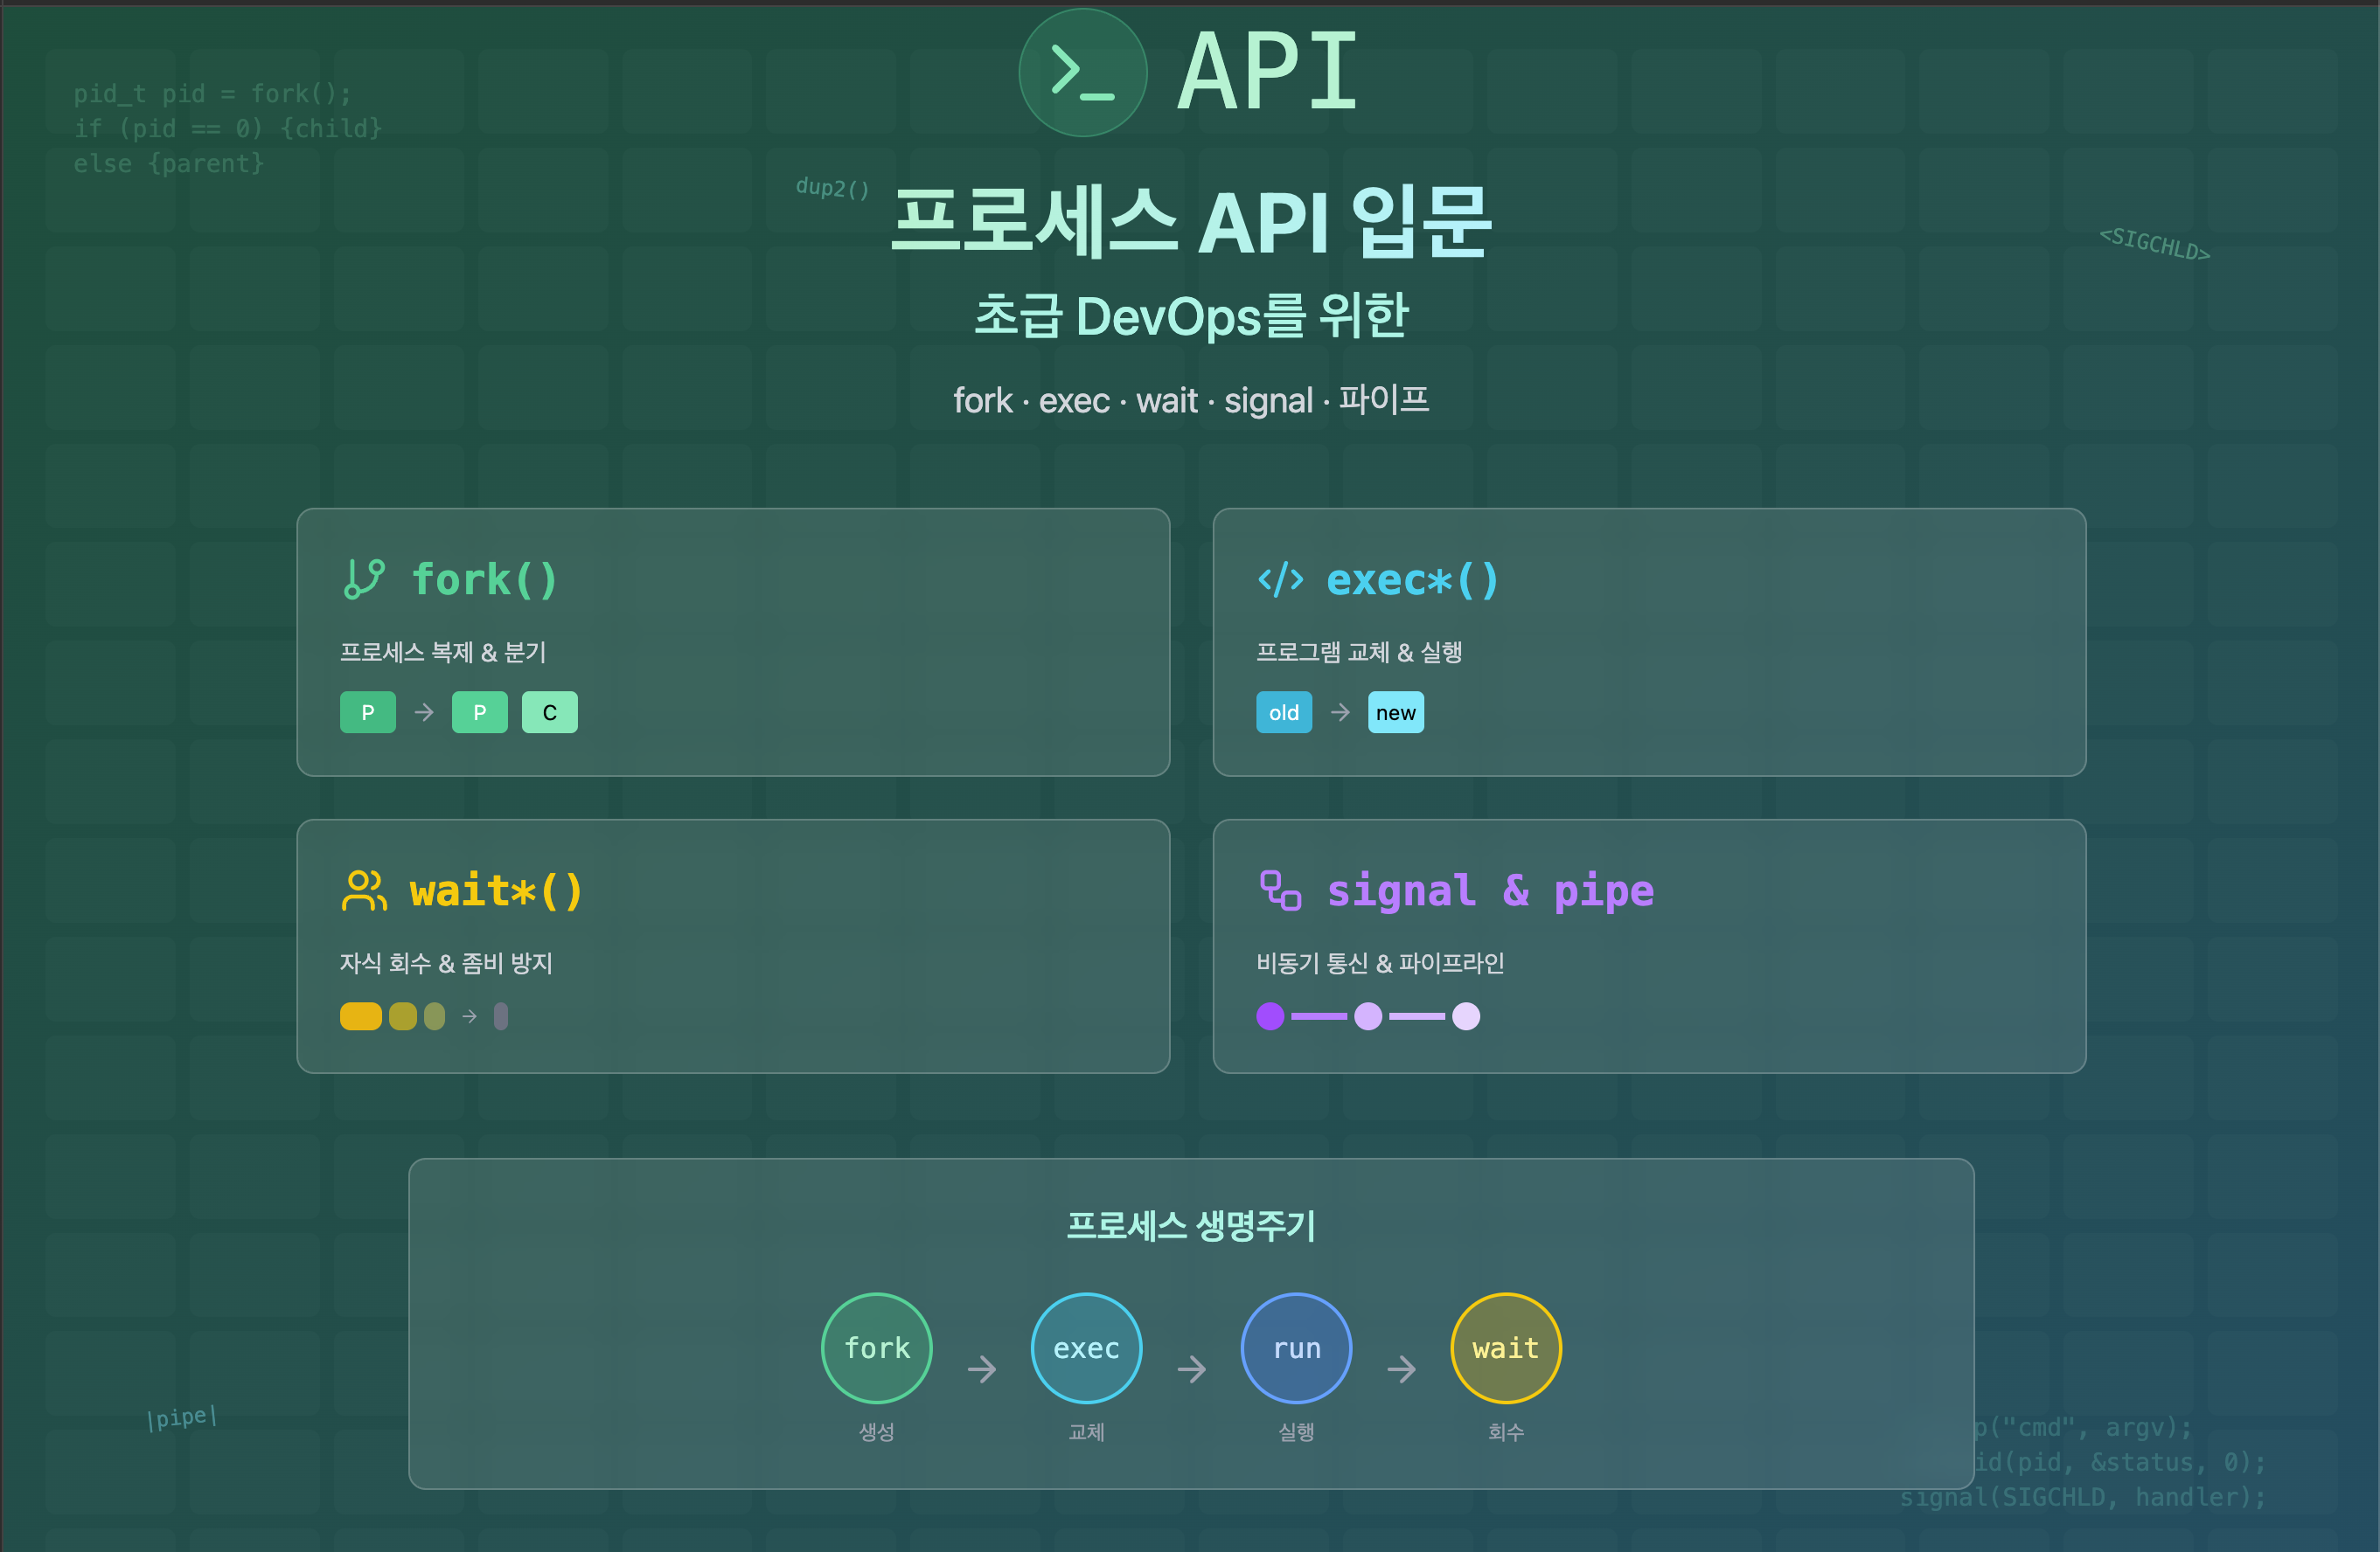Click the git branch icon beside fork()
The width and height of the screenshot is (2380, 1552).
[364, 579]
